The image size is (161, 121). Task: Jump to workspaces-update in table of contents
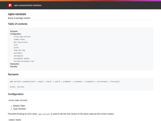(22, 59)
